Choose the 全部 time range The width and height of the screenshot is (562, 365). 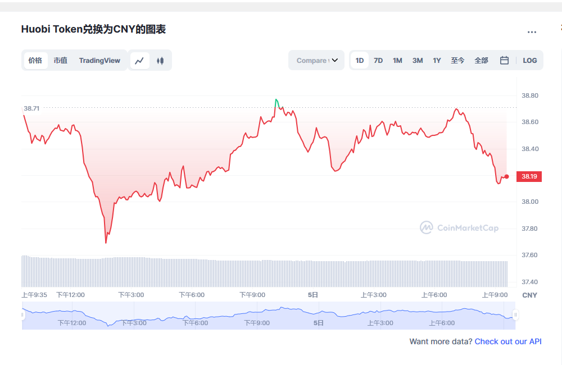coord(482,61)
